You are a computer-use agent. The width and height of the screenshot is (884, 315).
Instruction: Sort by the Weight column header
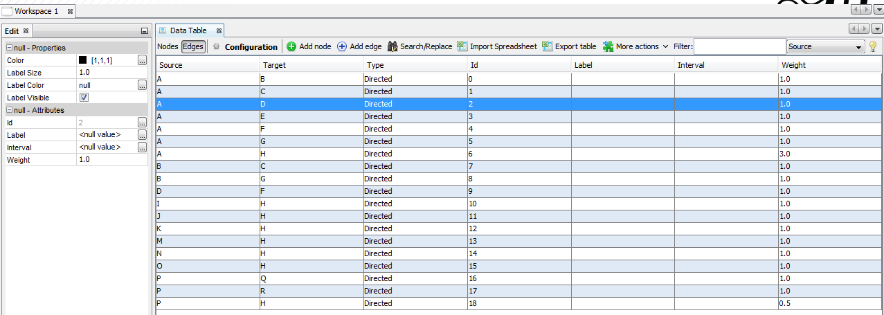pos(831,65)
